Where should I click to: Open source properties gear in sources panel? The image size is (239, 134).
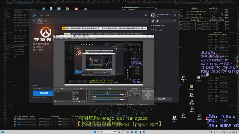79,101
